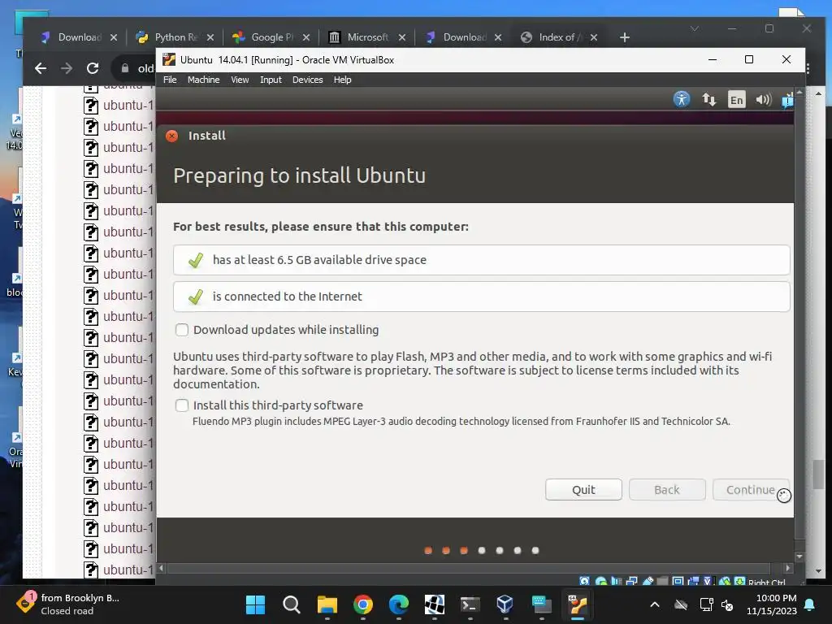Click the fourth progress dot in installer
Image resolution: width=832 pixels, height=624 pixels.
pos(482,550)
